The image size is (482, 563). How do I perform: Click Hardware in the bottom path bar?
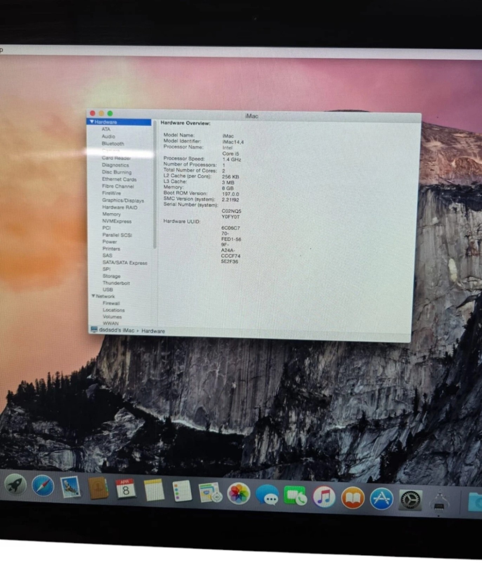153,331
